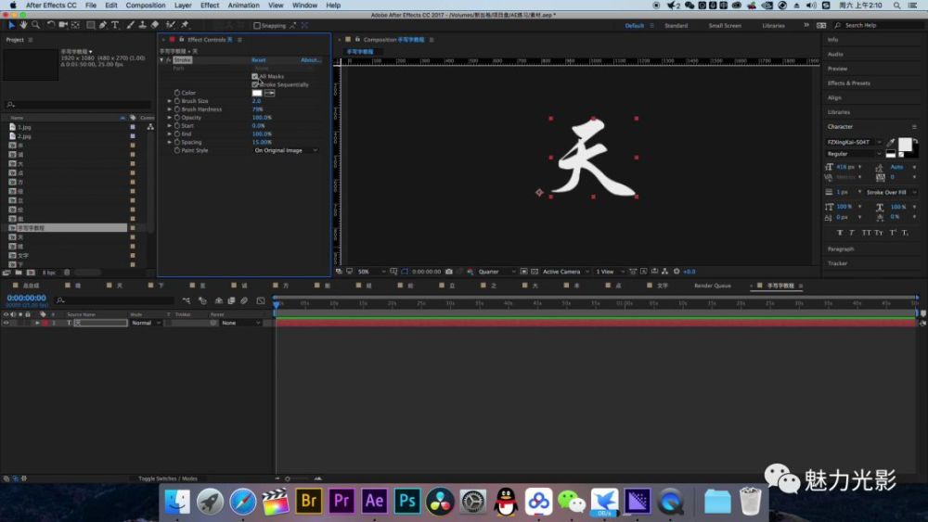Toggle the Opacity stopwatch
This screenshot has height=522, width=928.
(x=177, y=118)
